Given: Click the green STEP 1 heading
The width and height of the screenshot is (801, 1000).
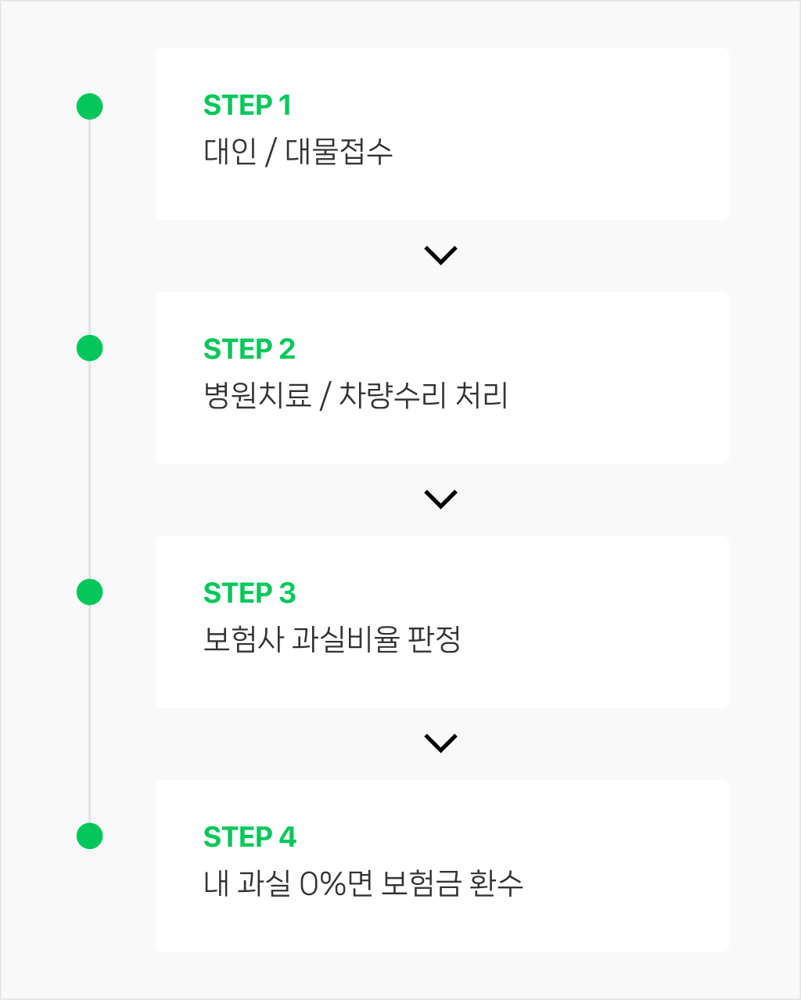Looking at the screenshot, I should pos(247,105).
